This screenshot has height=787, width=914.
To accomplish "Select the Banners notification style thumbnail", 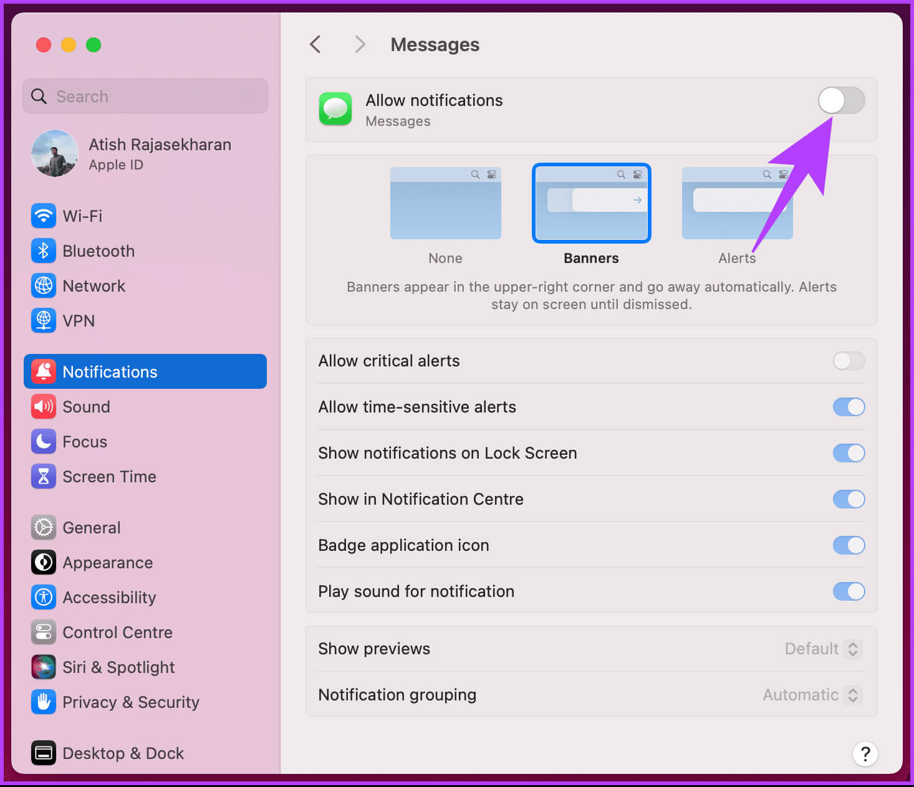I will [x=592, y=203].
